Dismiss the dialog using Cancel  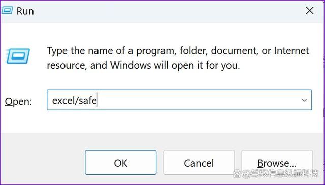pyautogui.click(x=199, y=163)
